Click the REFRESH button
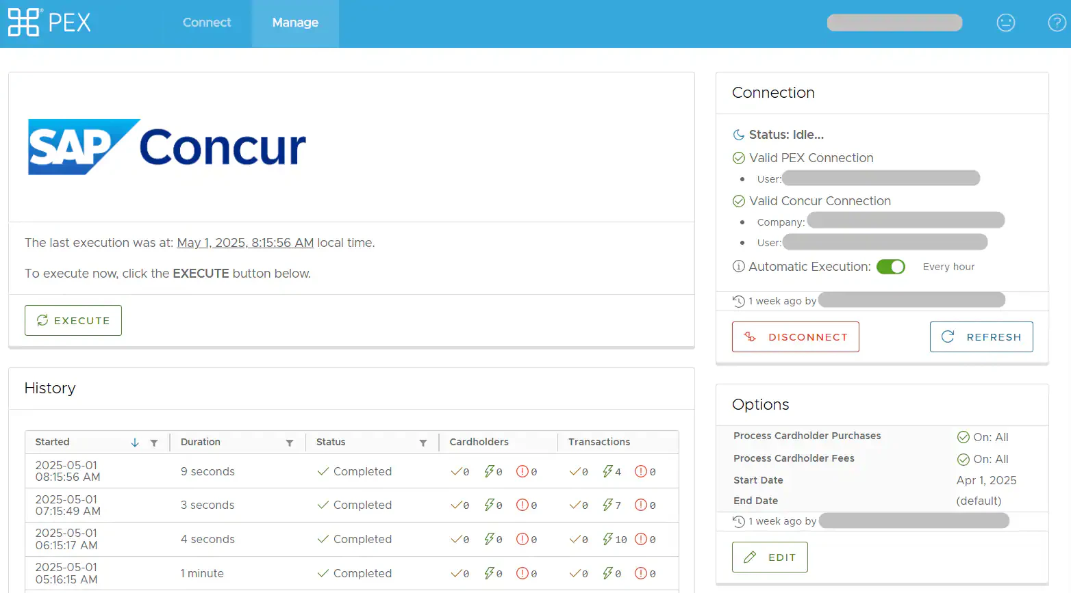 point(981,337)
